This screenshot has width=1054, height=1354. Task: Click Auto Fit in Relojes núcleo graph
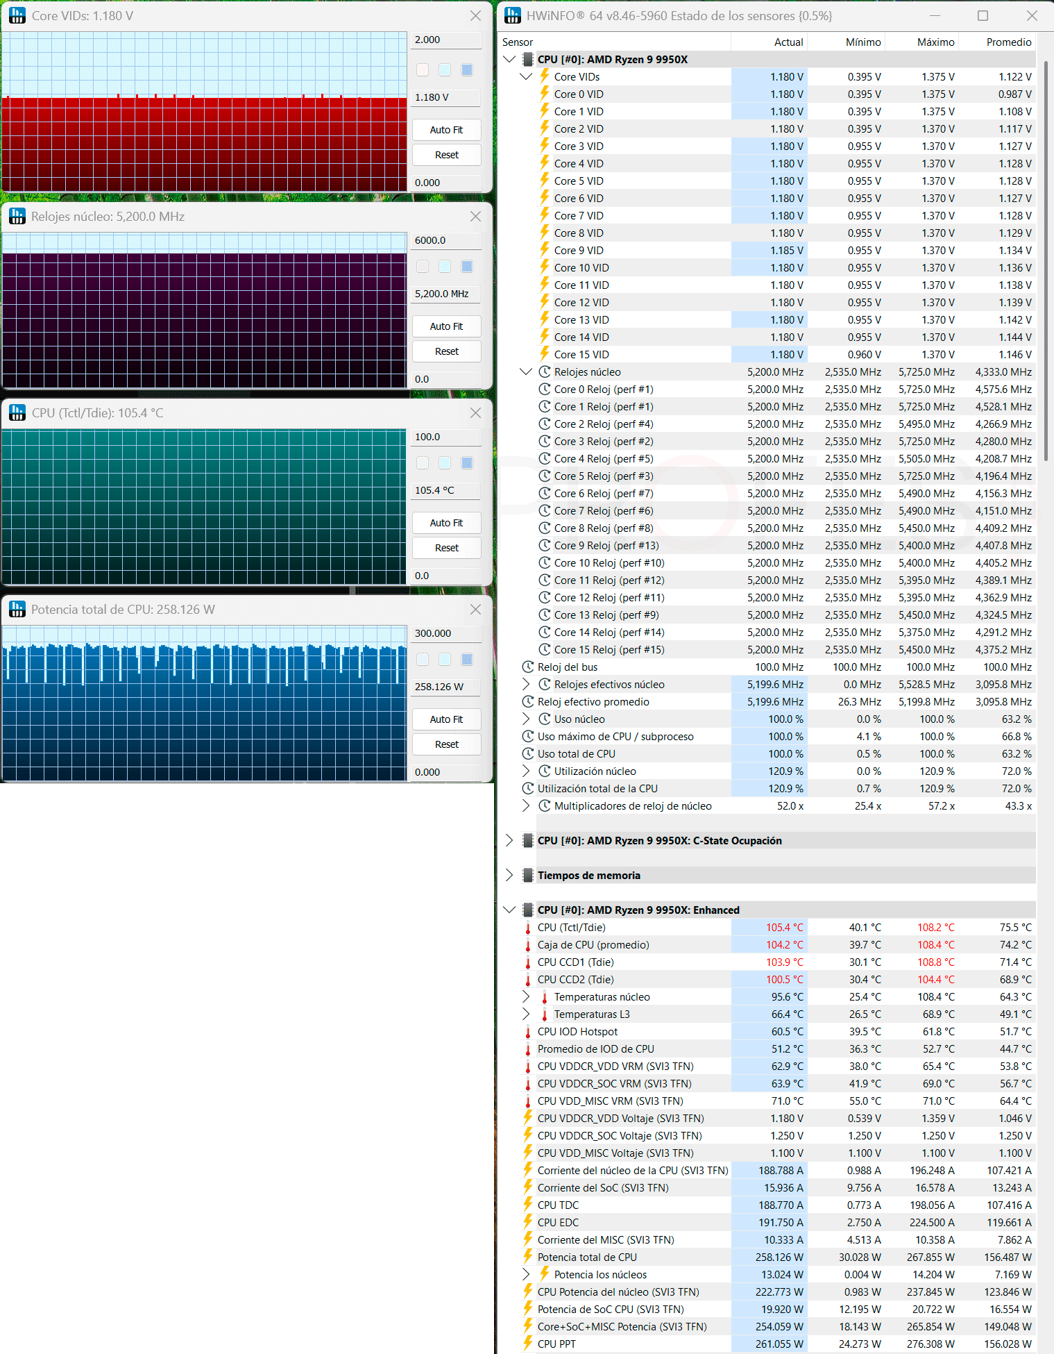click(446, 326)
